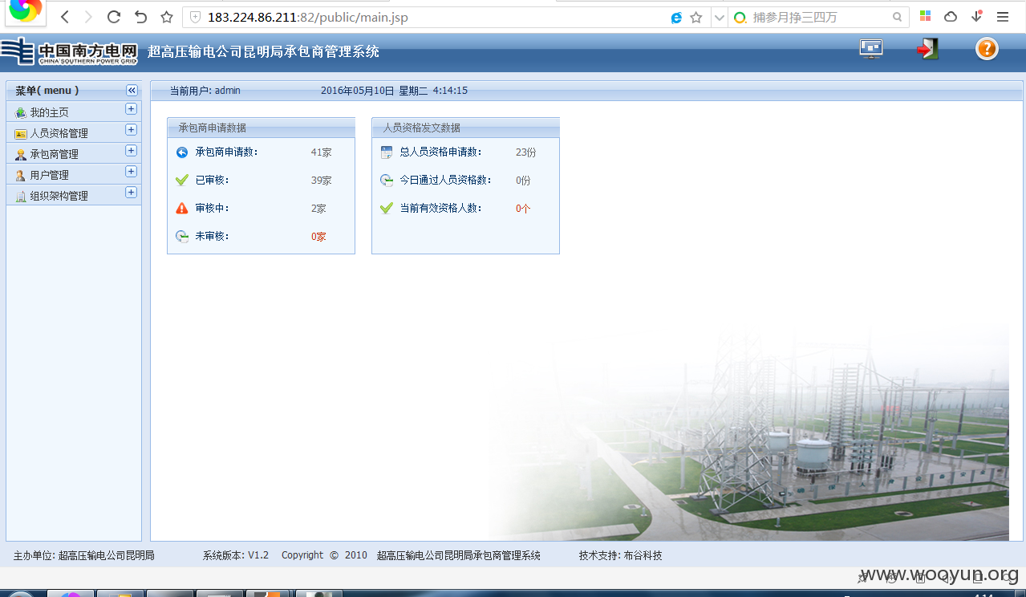Viewport: 1026px width, 597px height.
Task: Click the green check beside 当前有效资格人数
Action: 387,208
